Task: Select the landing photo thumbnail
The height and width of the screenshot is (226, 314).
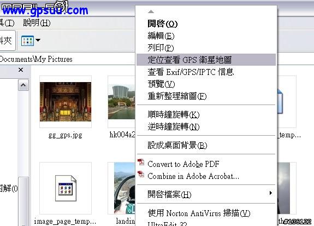Action: click(x=125, y=188)
